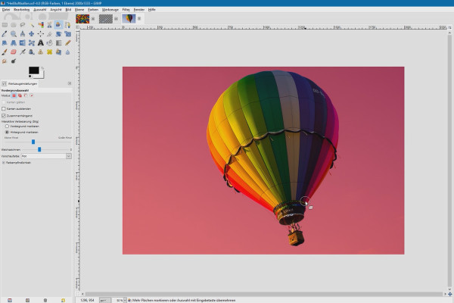Select the Blur/Sharpen tool
The height and width of the screenshot is (303, 454).
pos(67,52)
